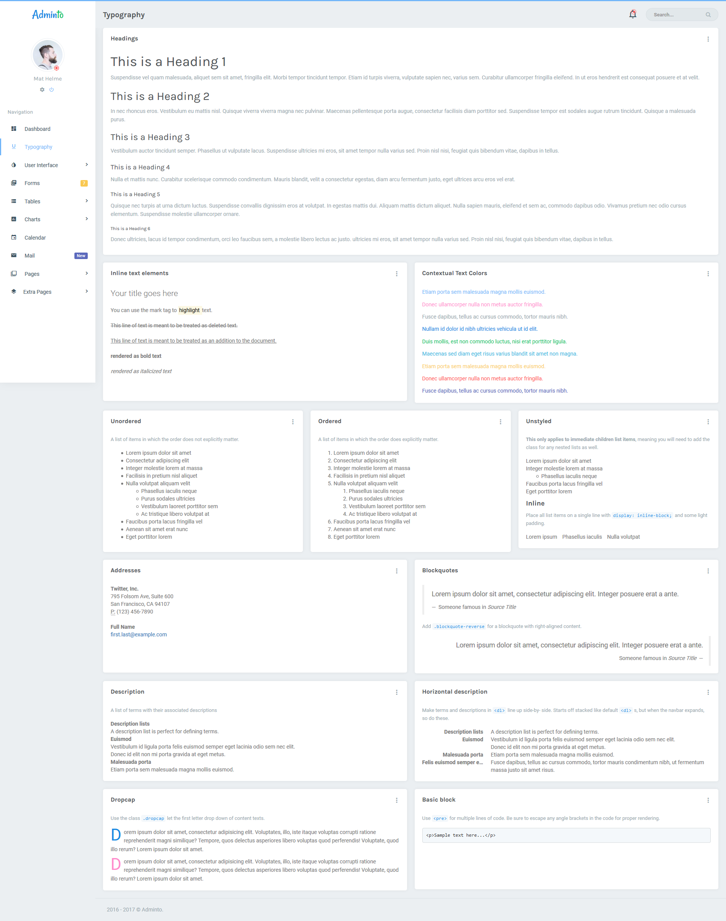Click inside the Search field

pos(680,14)
